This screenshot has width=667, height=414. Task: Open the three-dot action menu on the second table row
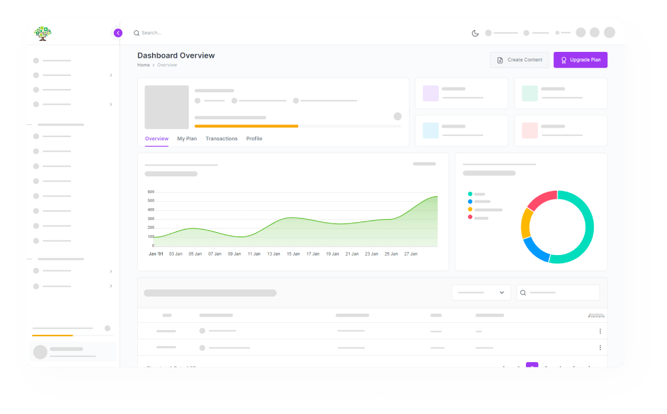click(600, 347)
